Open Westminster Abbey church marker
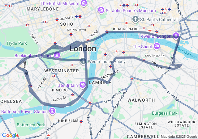The image size is (198, 139). click(x=83, y=61)
